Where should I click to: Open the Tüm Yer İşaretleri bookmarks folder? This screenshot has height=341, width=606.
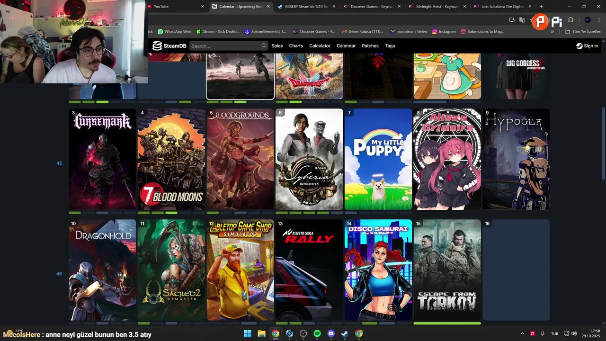coord(583,32)
